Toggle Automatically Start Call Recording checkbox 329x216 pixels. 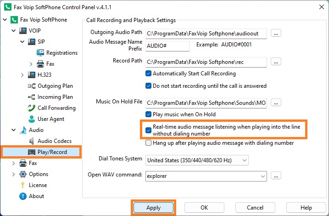148,74
